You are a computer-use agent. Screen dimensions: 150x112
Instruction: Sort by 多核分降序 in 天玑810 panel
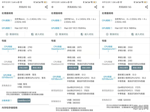coord(23,68)
